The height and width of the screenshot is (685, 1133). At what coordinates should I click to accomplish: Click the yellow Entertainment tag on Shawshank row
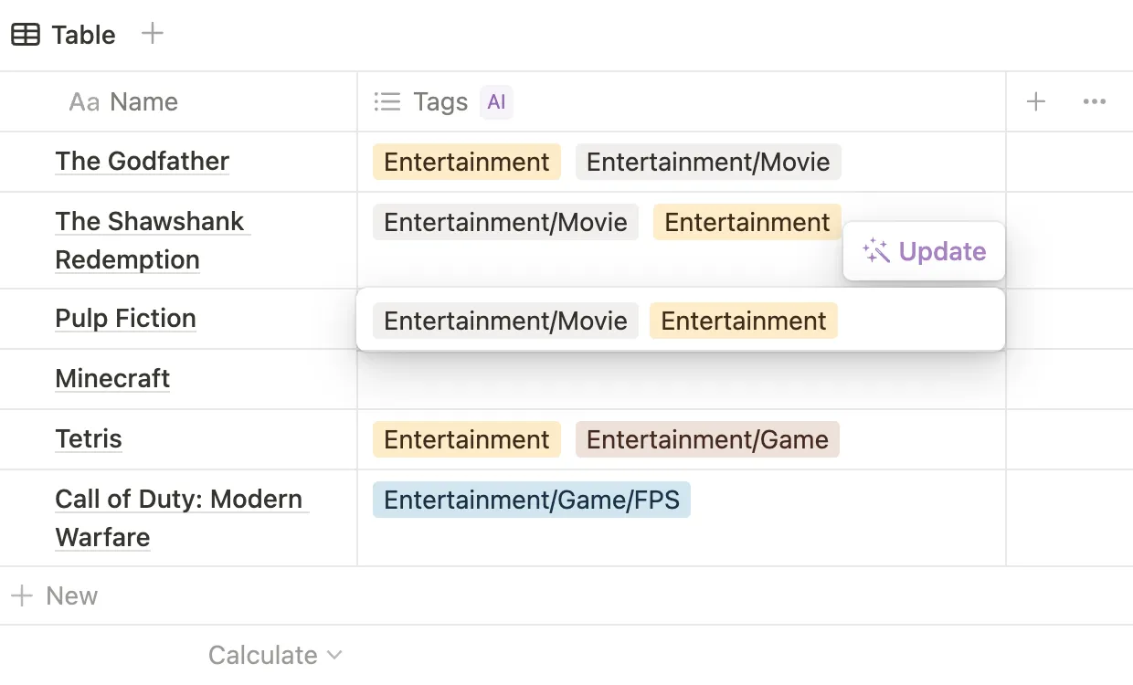click(747, 222)
